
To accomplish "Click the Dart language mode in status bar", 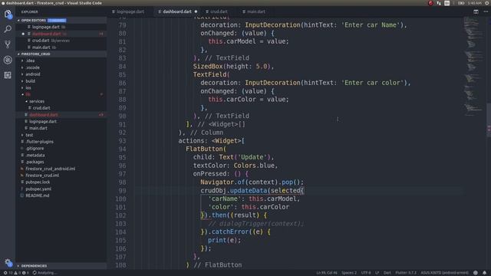I will (x=387, y=273).
